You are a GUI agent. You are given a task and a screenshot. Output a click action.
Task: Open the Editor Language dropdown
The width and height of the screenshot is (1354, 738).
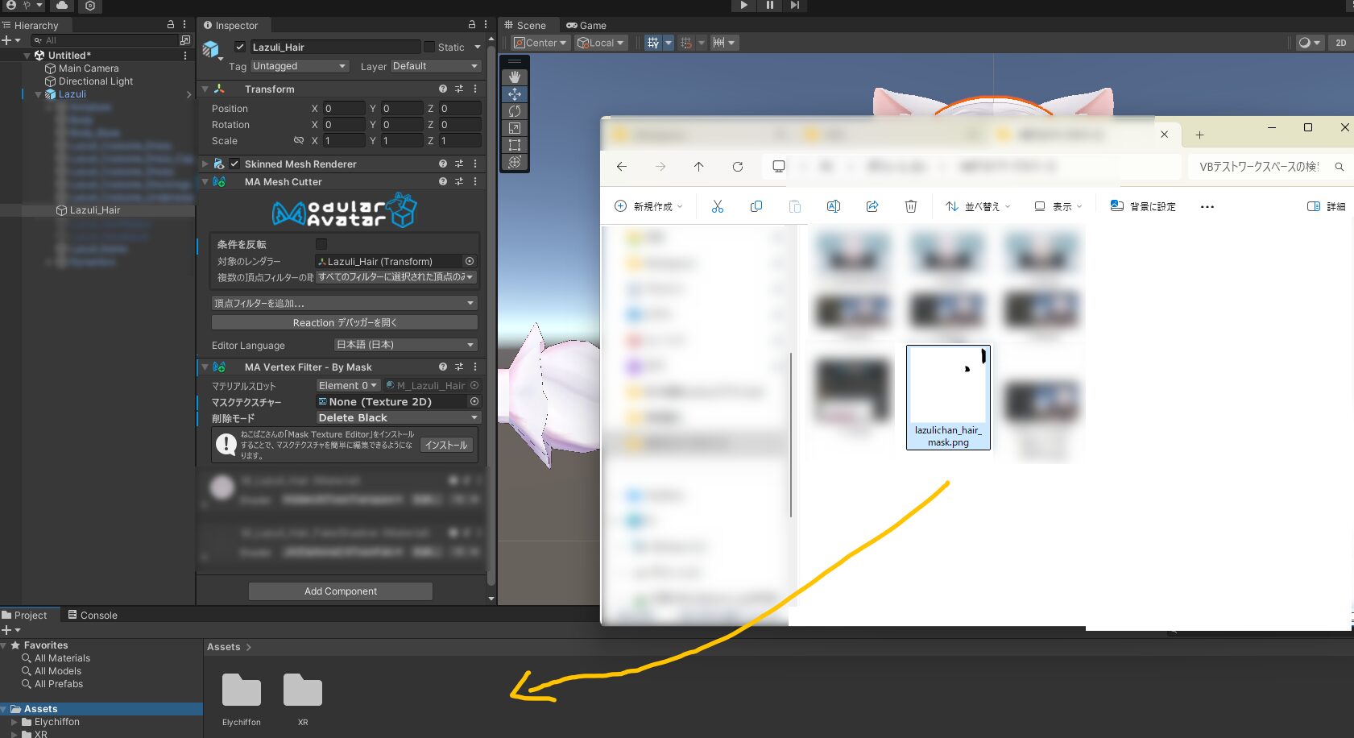[405, 345]
